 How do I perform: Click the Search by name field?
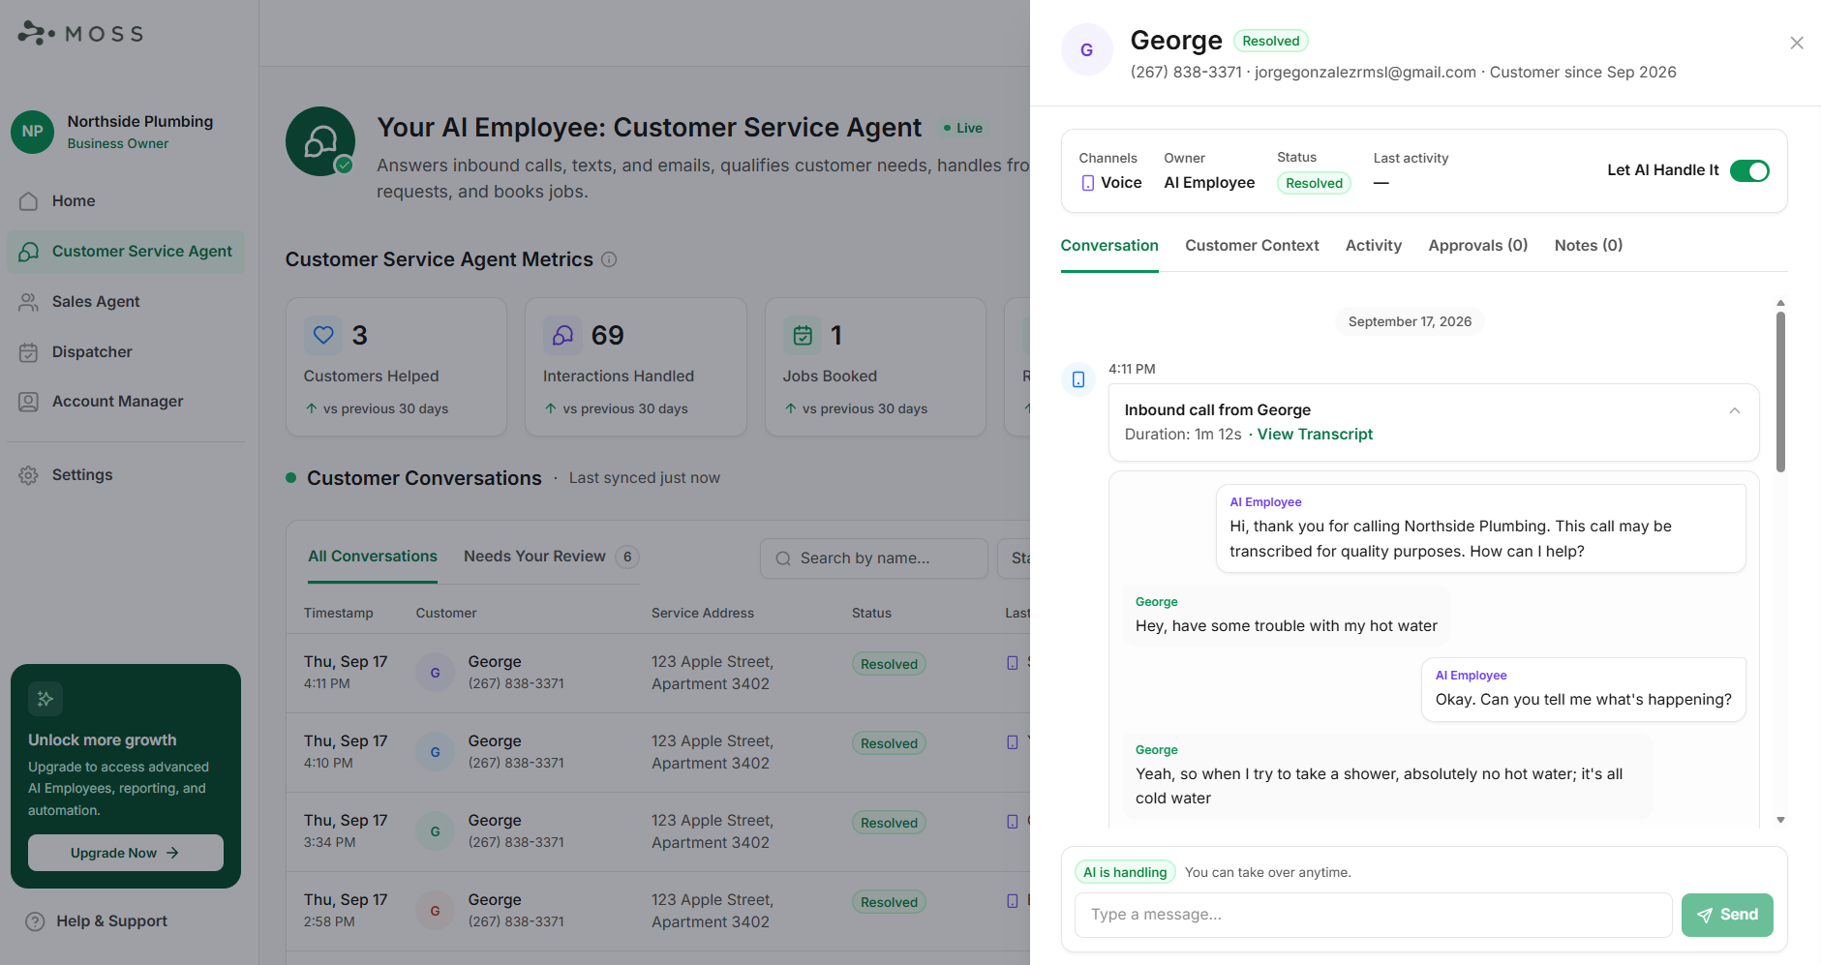[x=873, y=558]
